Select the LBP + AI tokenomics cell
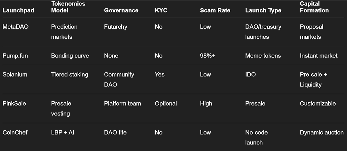The height and width of the screenshot is (151, 347). [63, 133]
